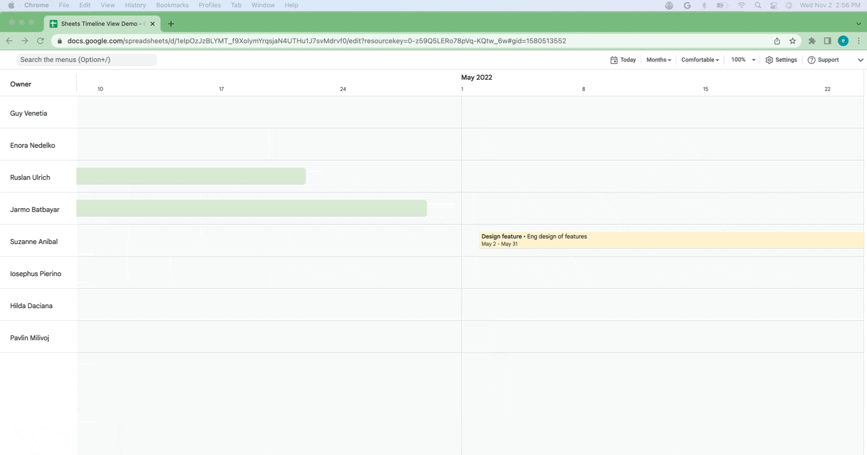The height and width of the screenshot is (455, 867).
Task: Click the site lock icon
Action: [x=60, y=41]
